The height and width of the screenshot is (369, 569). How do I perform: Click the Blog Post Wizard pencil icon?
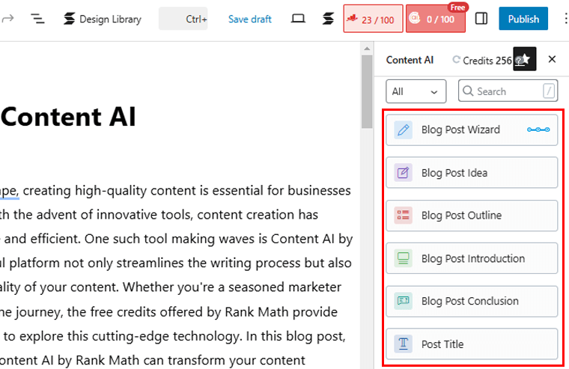(403, 130)
